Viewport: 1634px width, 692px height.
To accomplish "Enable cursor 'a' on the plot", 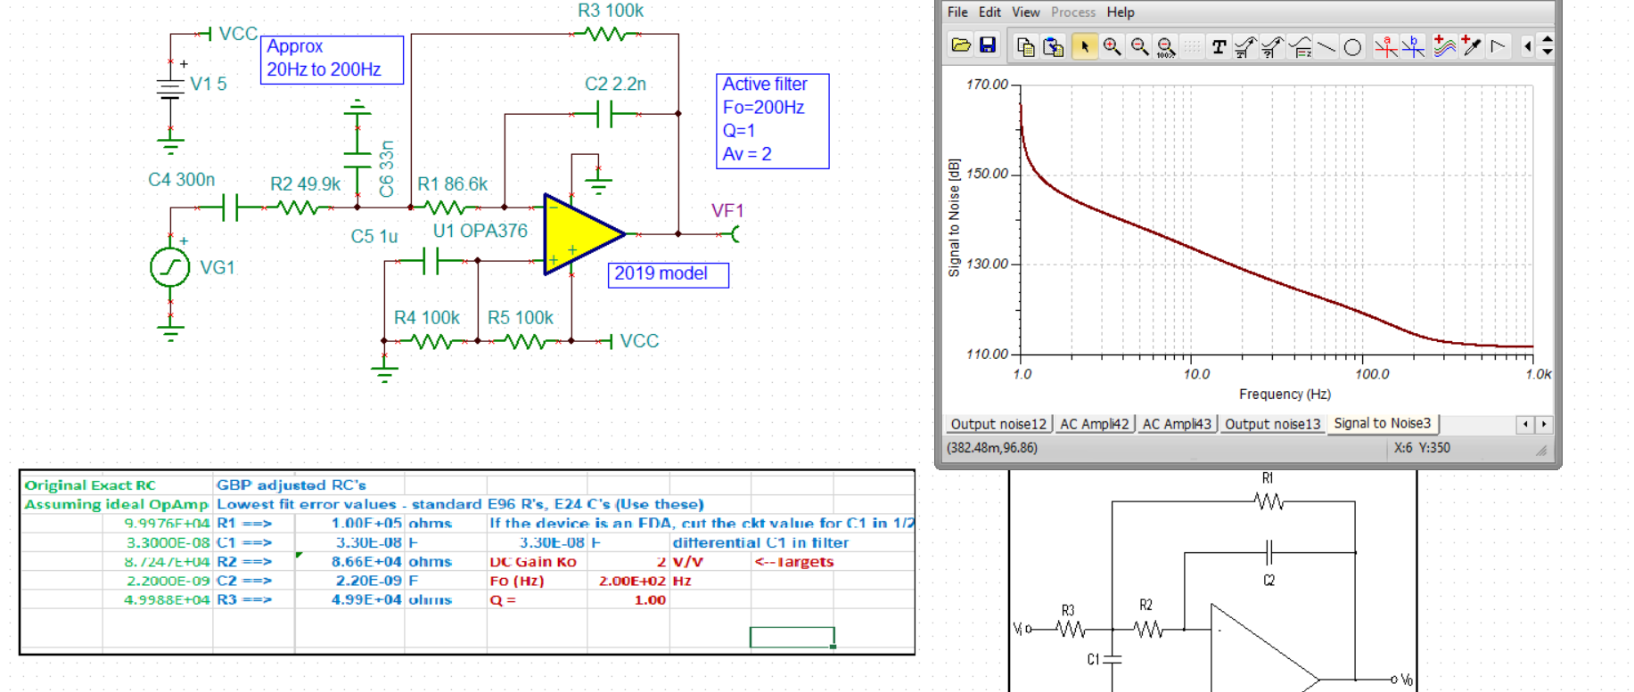I will pos(1385,46).
